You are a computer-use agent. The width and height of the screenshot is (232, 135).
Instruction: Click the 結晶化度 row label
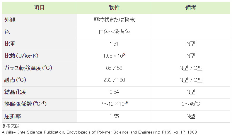coord(15,92)
